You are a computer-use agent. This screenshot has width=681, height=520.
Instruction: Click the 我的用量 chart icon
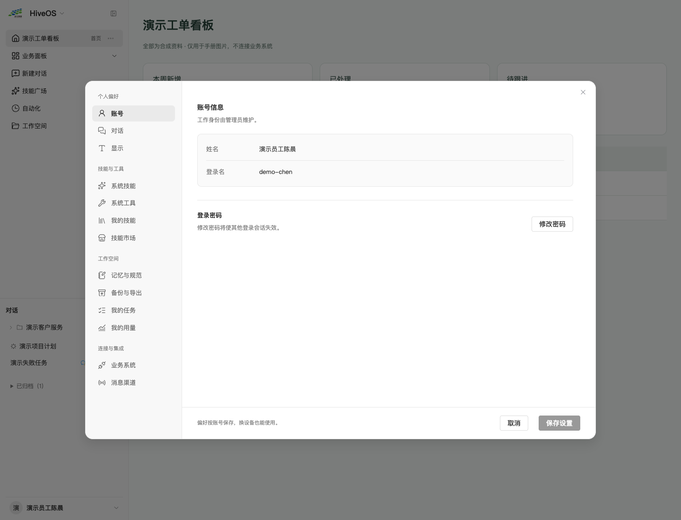[x=102, y=328]
